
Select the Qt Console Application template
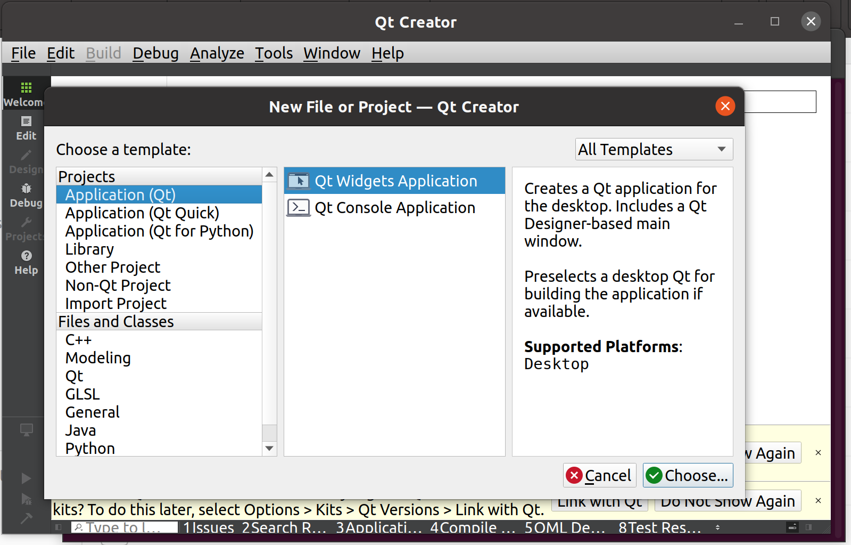point(394,207)
